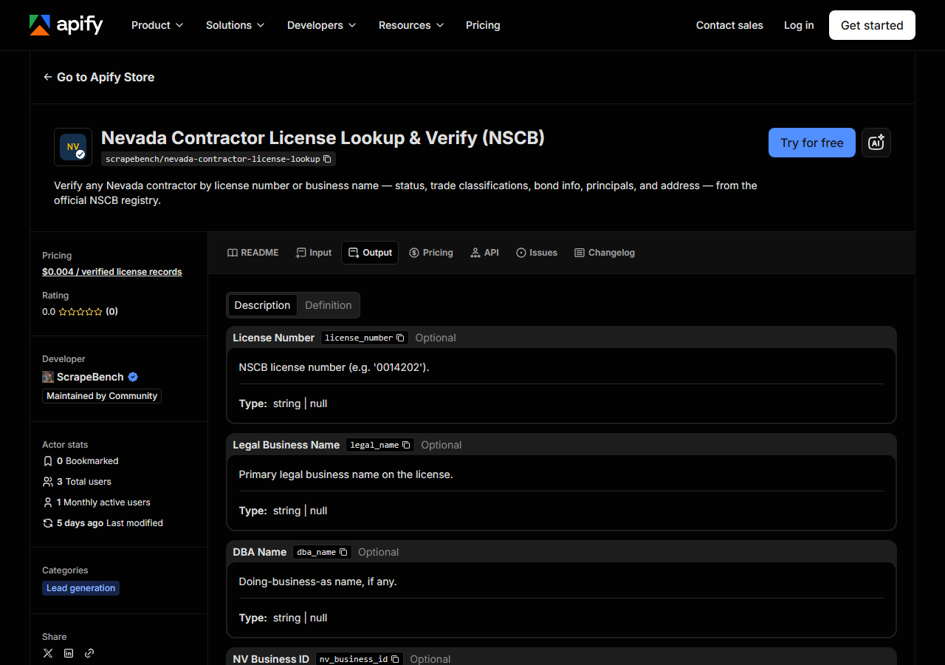This screenshot has height=665, width=945.
Task: Copy the actor path scrapebench/nevada-contractor-license-lookup
Action: tap(327, 159)
